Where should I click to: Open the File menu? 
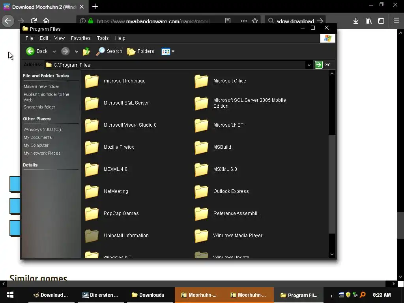[x=29, y=38]
